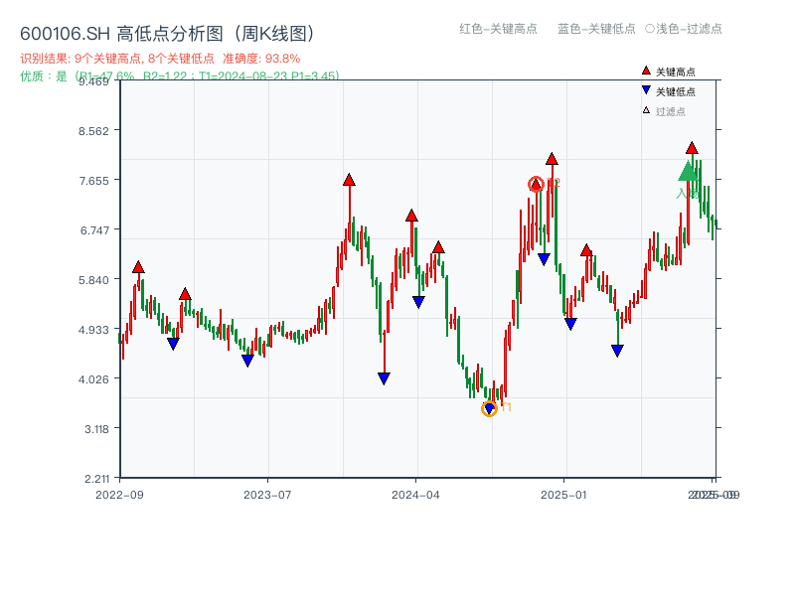Select the circled T2 key-high marker
795x596 pixels.
535,183
